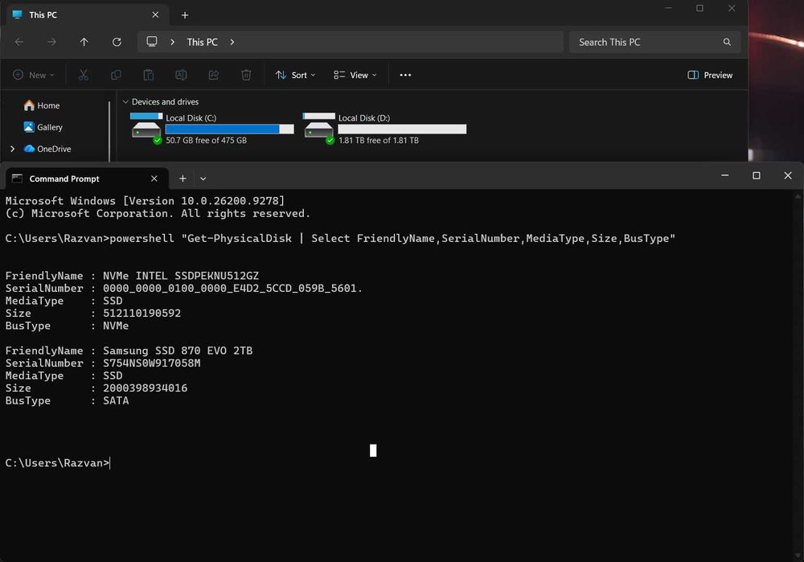
Task: Refresh the This PC view
Action: click(x=117, y=42)
